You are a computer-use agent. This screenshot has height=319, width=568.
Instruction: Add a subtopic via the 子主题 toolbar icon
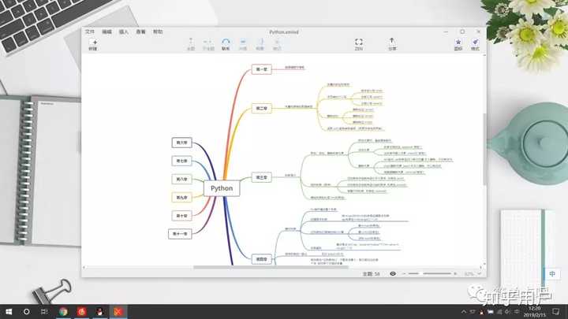[x=208, y=44]
